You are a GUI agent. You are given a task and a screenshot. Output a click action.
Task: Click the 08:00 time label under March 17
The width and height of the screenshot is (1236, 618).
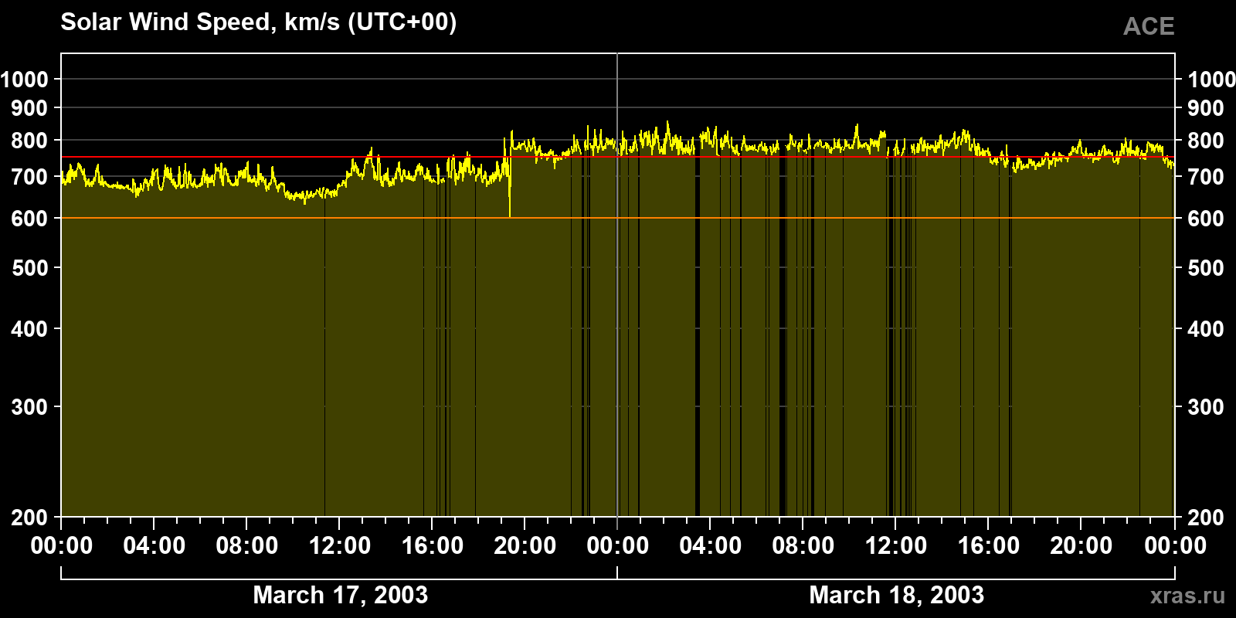pos(247,545)
